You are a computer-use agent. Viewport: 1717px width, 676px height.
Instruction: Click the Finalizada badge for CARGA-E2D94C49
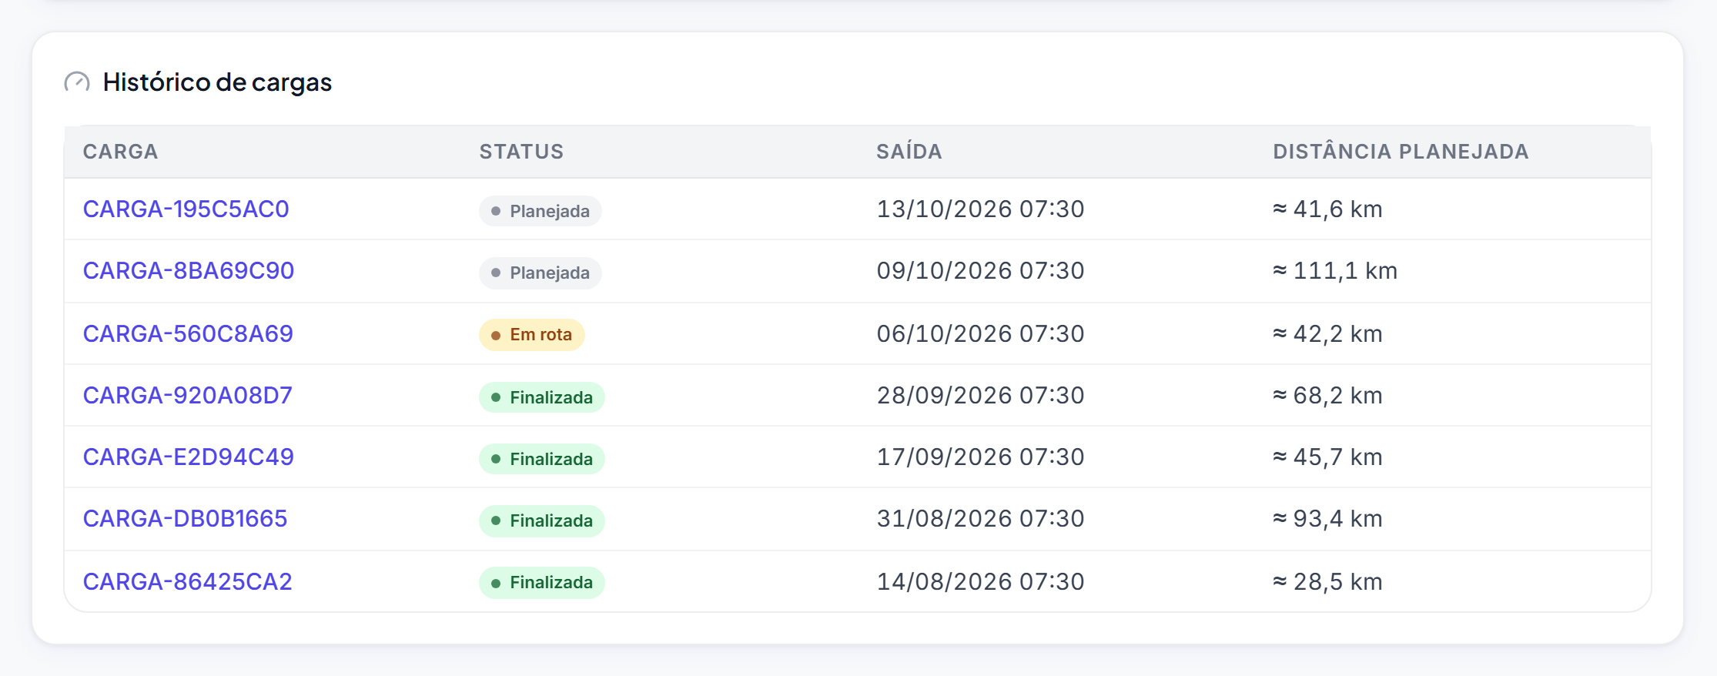pyautogui.click(x=542, y=459)
